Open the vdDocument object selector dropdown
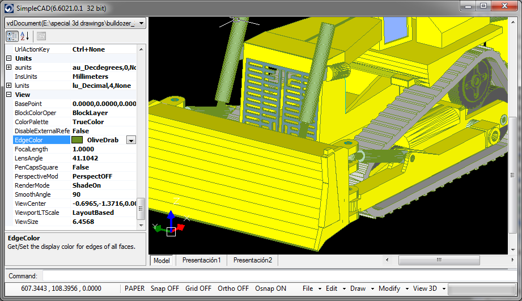 (141, 23)
